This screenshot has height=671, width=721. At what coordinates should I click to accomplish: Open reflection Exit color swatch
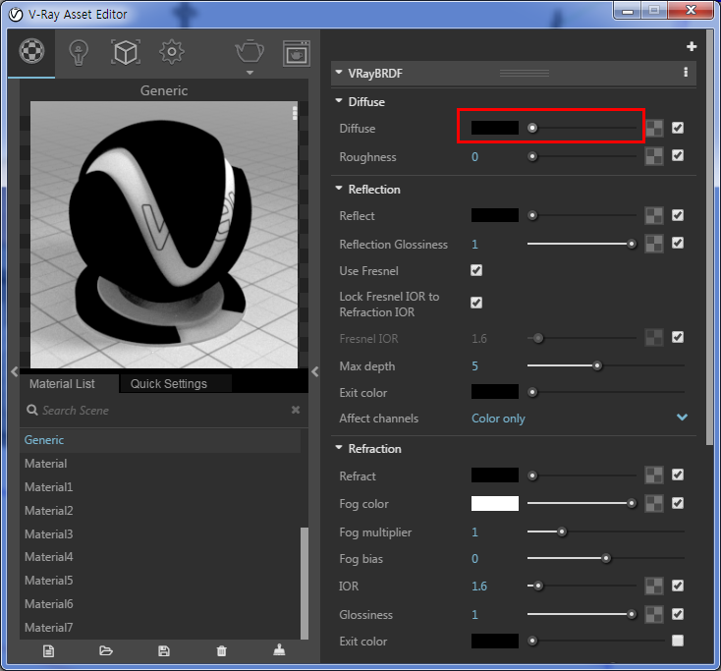[x=495, y=392]
